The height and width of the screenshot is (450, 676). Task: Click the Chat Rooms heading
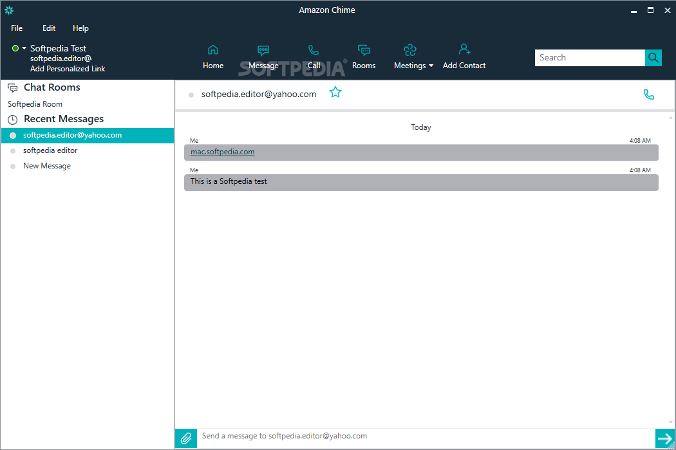click(52, 87)
